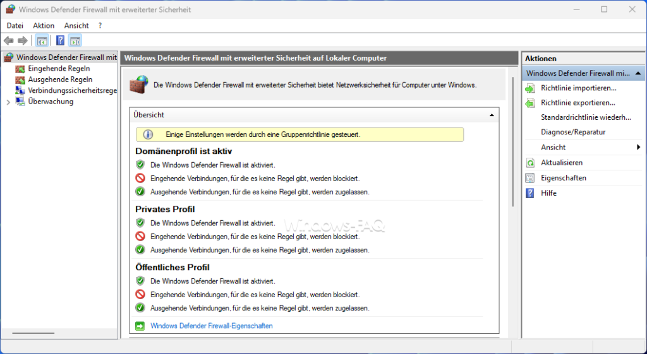Click Privates Profil Ausgehende Verbindungen zugelassen icon
This screenshot has width=647, height=354.
[x=140, y=250]
